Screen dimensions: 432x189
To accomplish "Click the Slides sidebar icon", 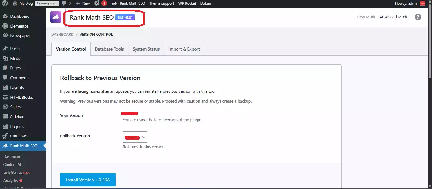I will pos(5,107).
